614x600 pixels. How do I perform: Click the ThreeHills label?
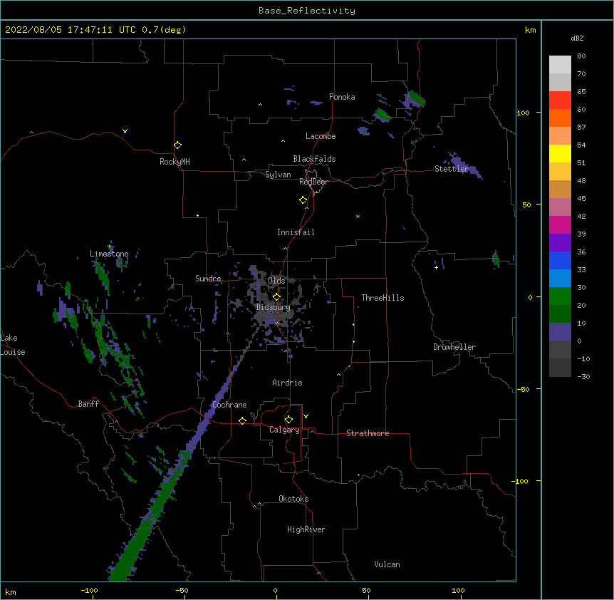click(383, 298)
